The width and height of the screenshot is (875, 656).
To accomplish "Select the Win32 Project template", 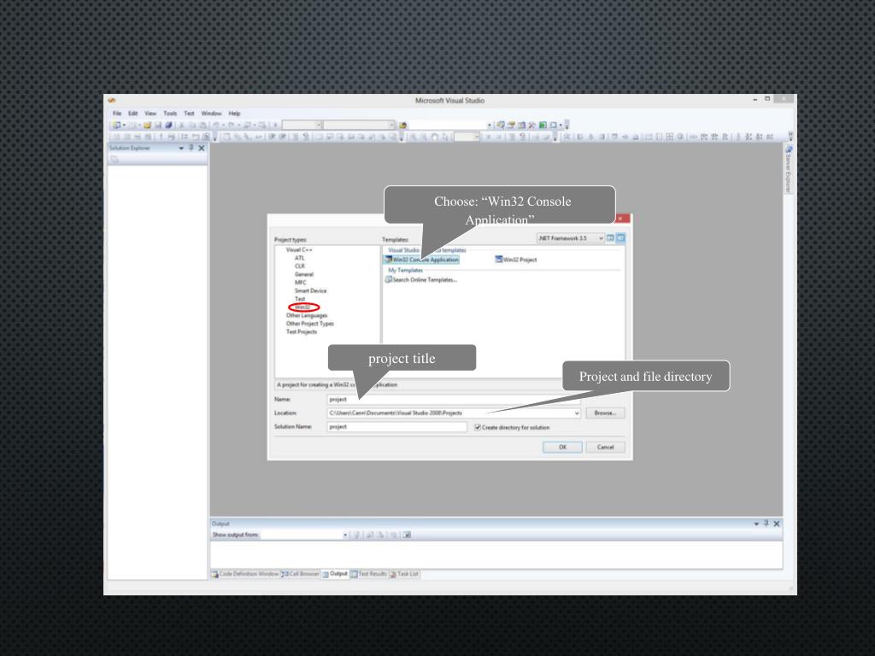I will point(515,260).
